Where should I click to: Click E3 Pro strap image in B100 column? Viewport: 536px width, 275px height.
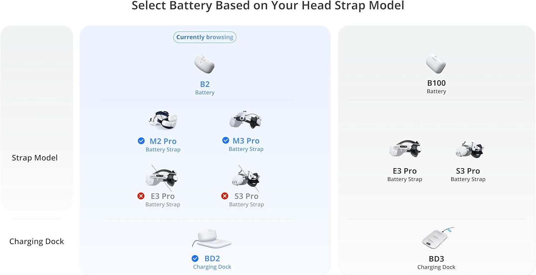[405, 149]
